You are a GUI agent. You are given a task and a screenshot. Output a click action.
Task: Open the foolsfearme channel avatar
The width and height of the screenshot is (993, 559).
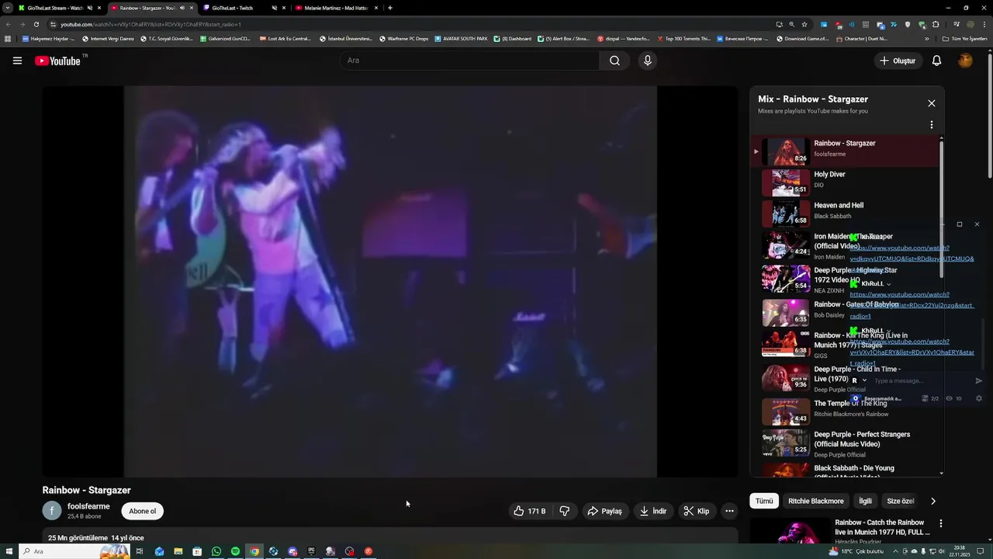coord(51,511)
